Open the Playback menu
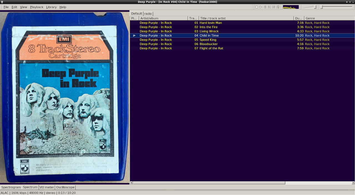 (x=37, y=7)
